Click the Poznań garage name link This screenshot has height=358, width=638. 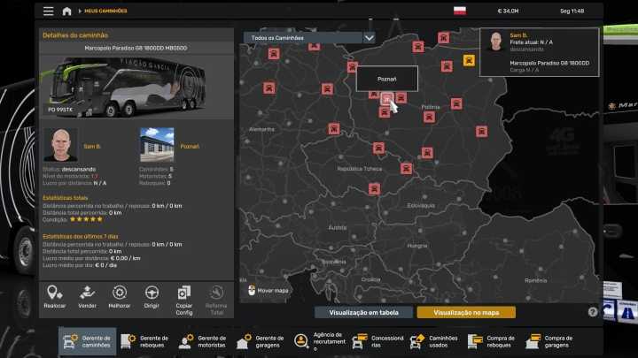coord(190,147)
